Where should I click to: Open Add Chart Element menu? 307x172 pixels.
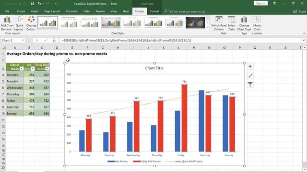(7, 23)
